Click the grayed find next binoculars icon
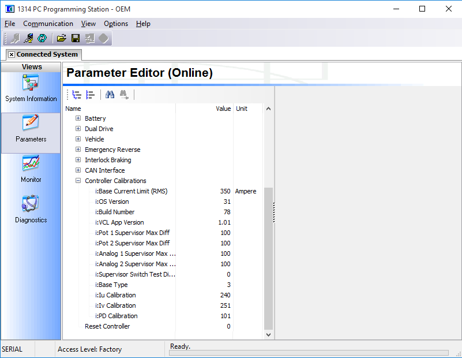This screenshot has height=358, width=462. tap(124, 95)
